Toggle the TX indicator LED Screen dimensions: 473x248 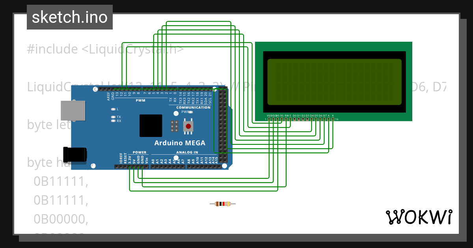tap(113, 117)
